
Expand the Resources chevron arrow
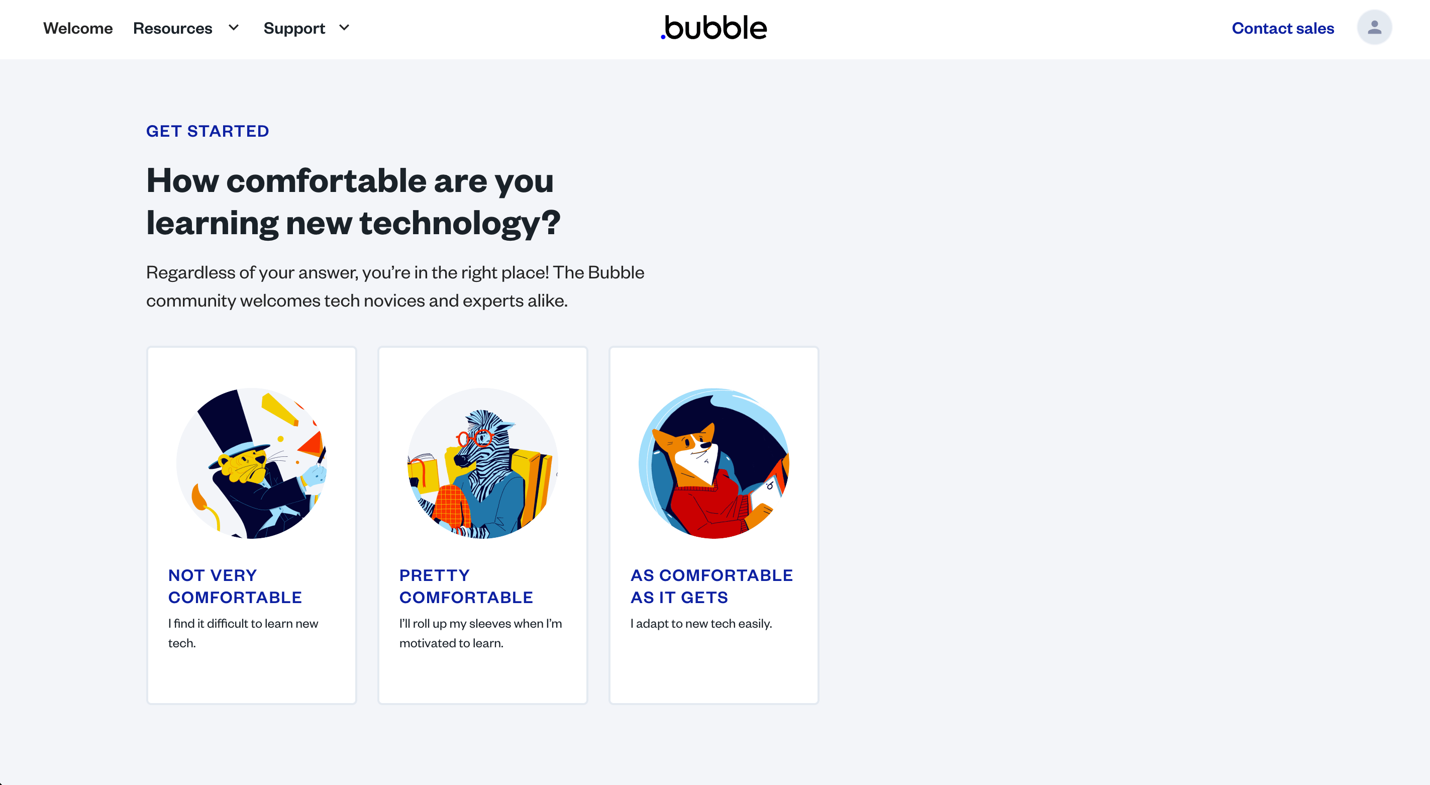(234, 28)
